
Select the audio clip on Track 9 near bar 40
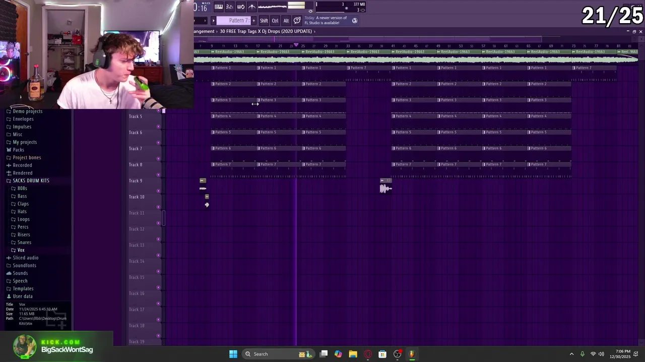(385, 186)
